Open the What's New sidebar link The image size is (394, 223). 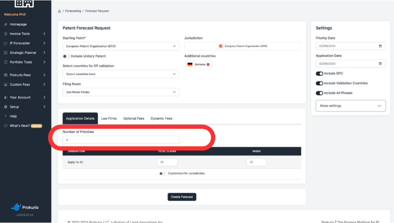tap(20, 126)
